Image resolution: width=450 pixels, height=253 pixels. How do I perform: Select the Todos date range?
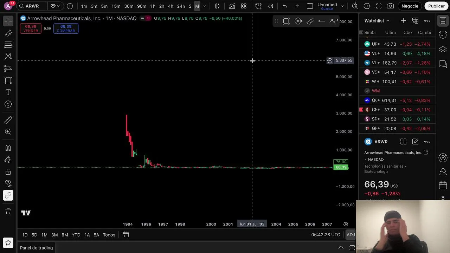point(109,235)
